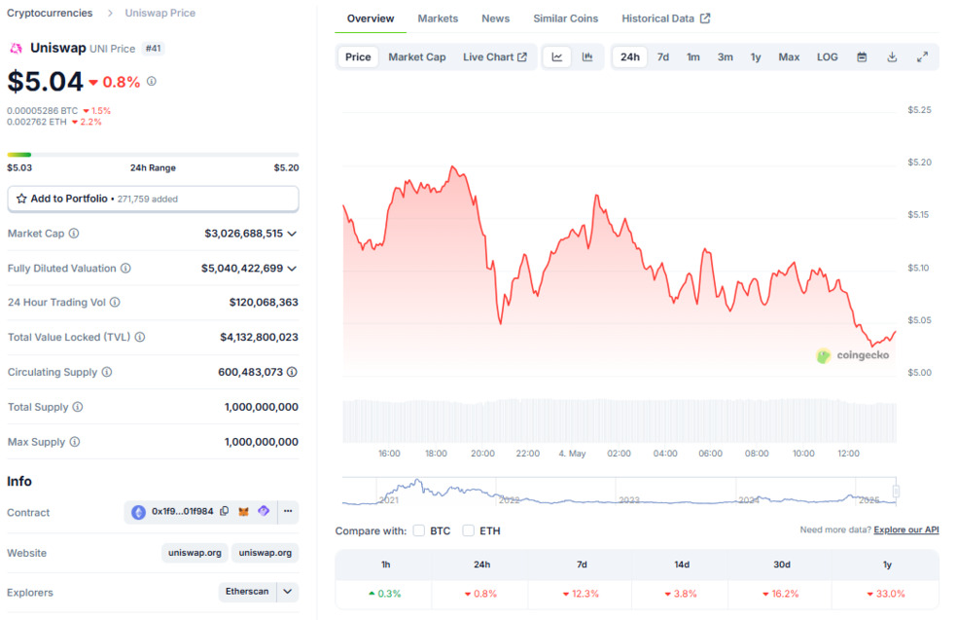Click the 24h Range progress bar
The image size is (957, 620).
pyautogui.click(x=154, y=155)
